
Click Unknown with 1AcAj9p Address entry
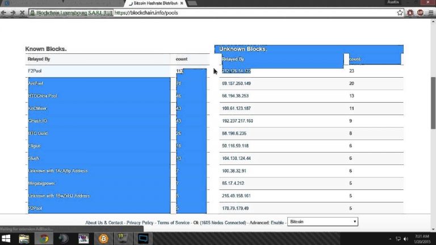(x=58, y=171)
